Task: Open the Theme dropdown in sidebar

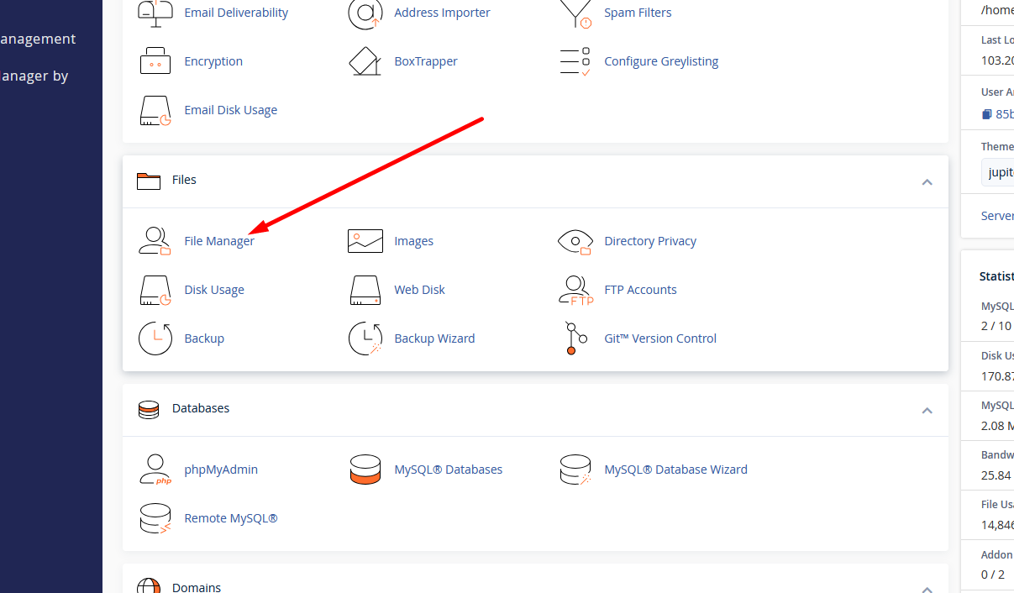Action: coord(998,172)
